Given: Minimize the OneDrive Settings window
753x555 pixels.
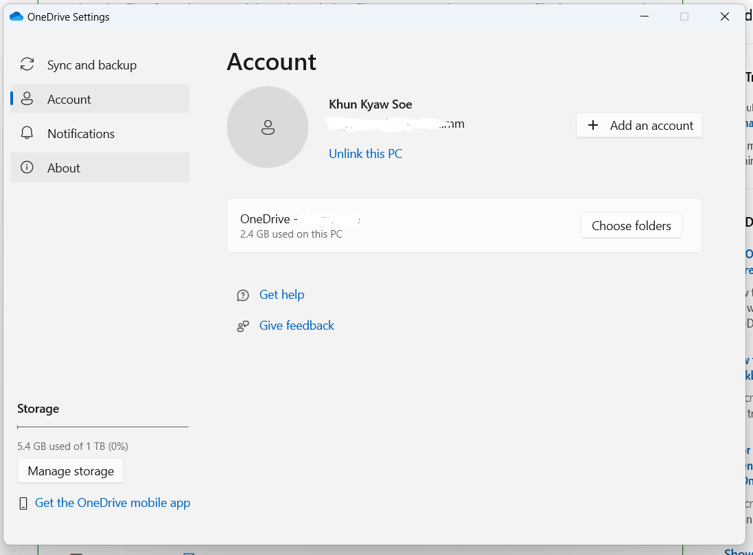Looking at the screenshot, I should click(x=645, y=16).
